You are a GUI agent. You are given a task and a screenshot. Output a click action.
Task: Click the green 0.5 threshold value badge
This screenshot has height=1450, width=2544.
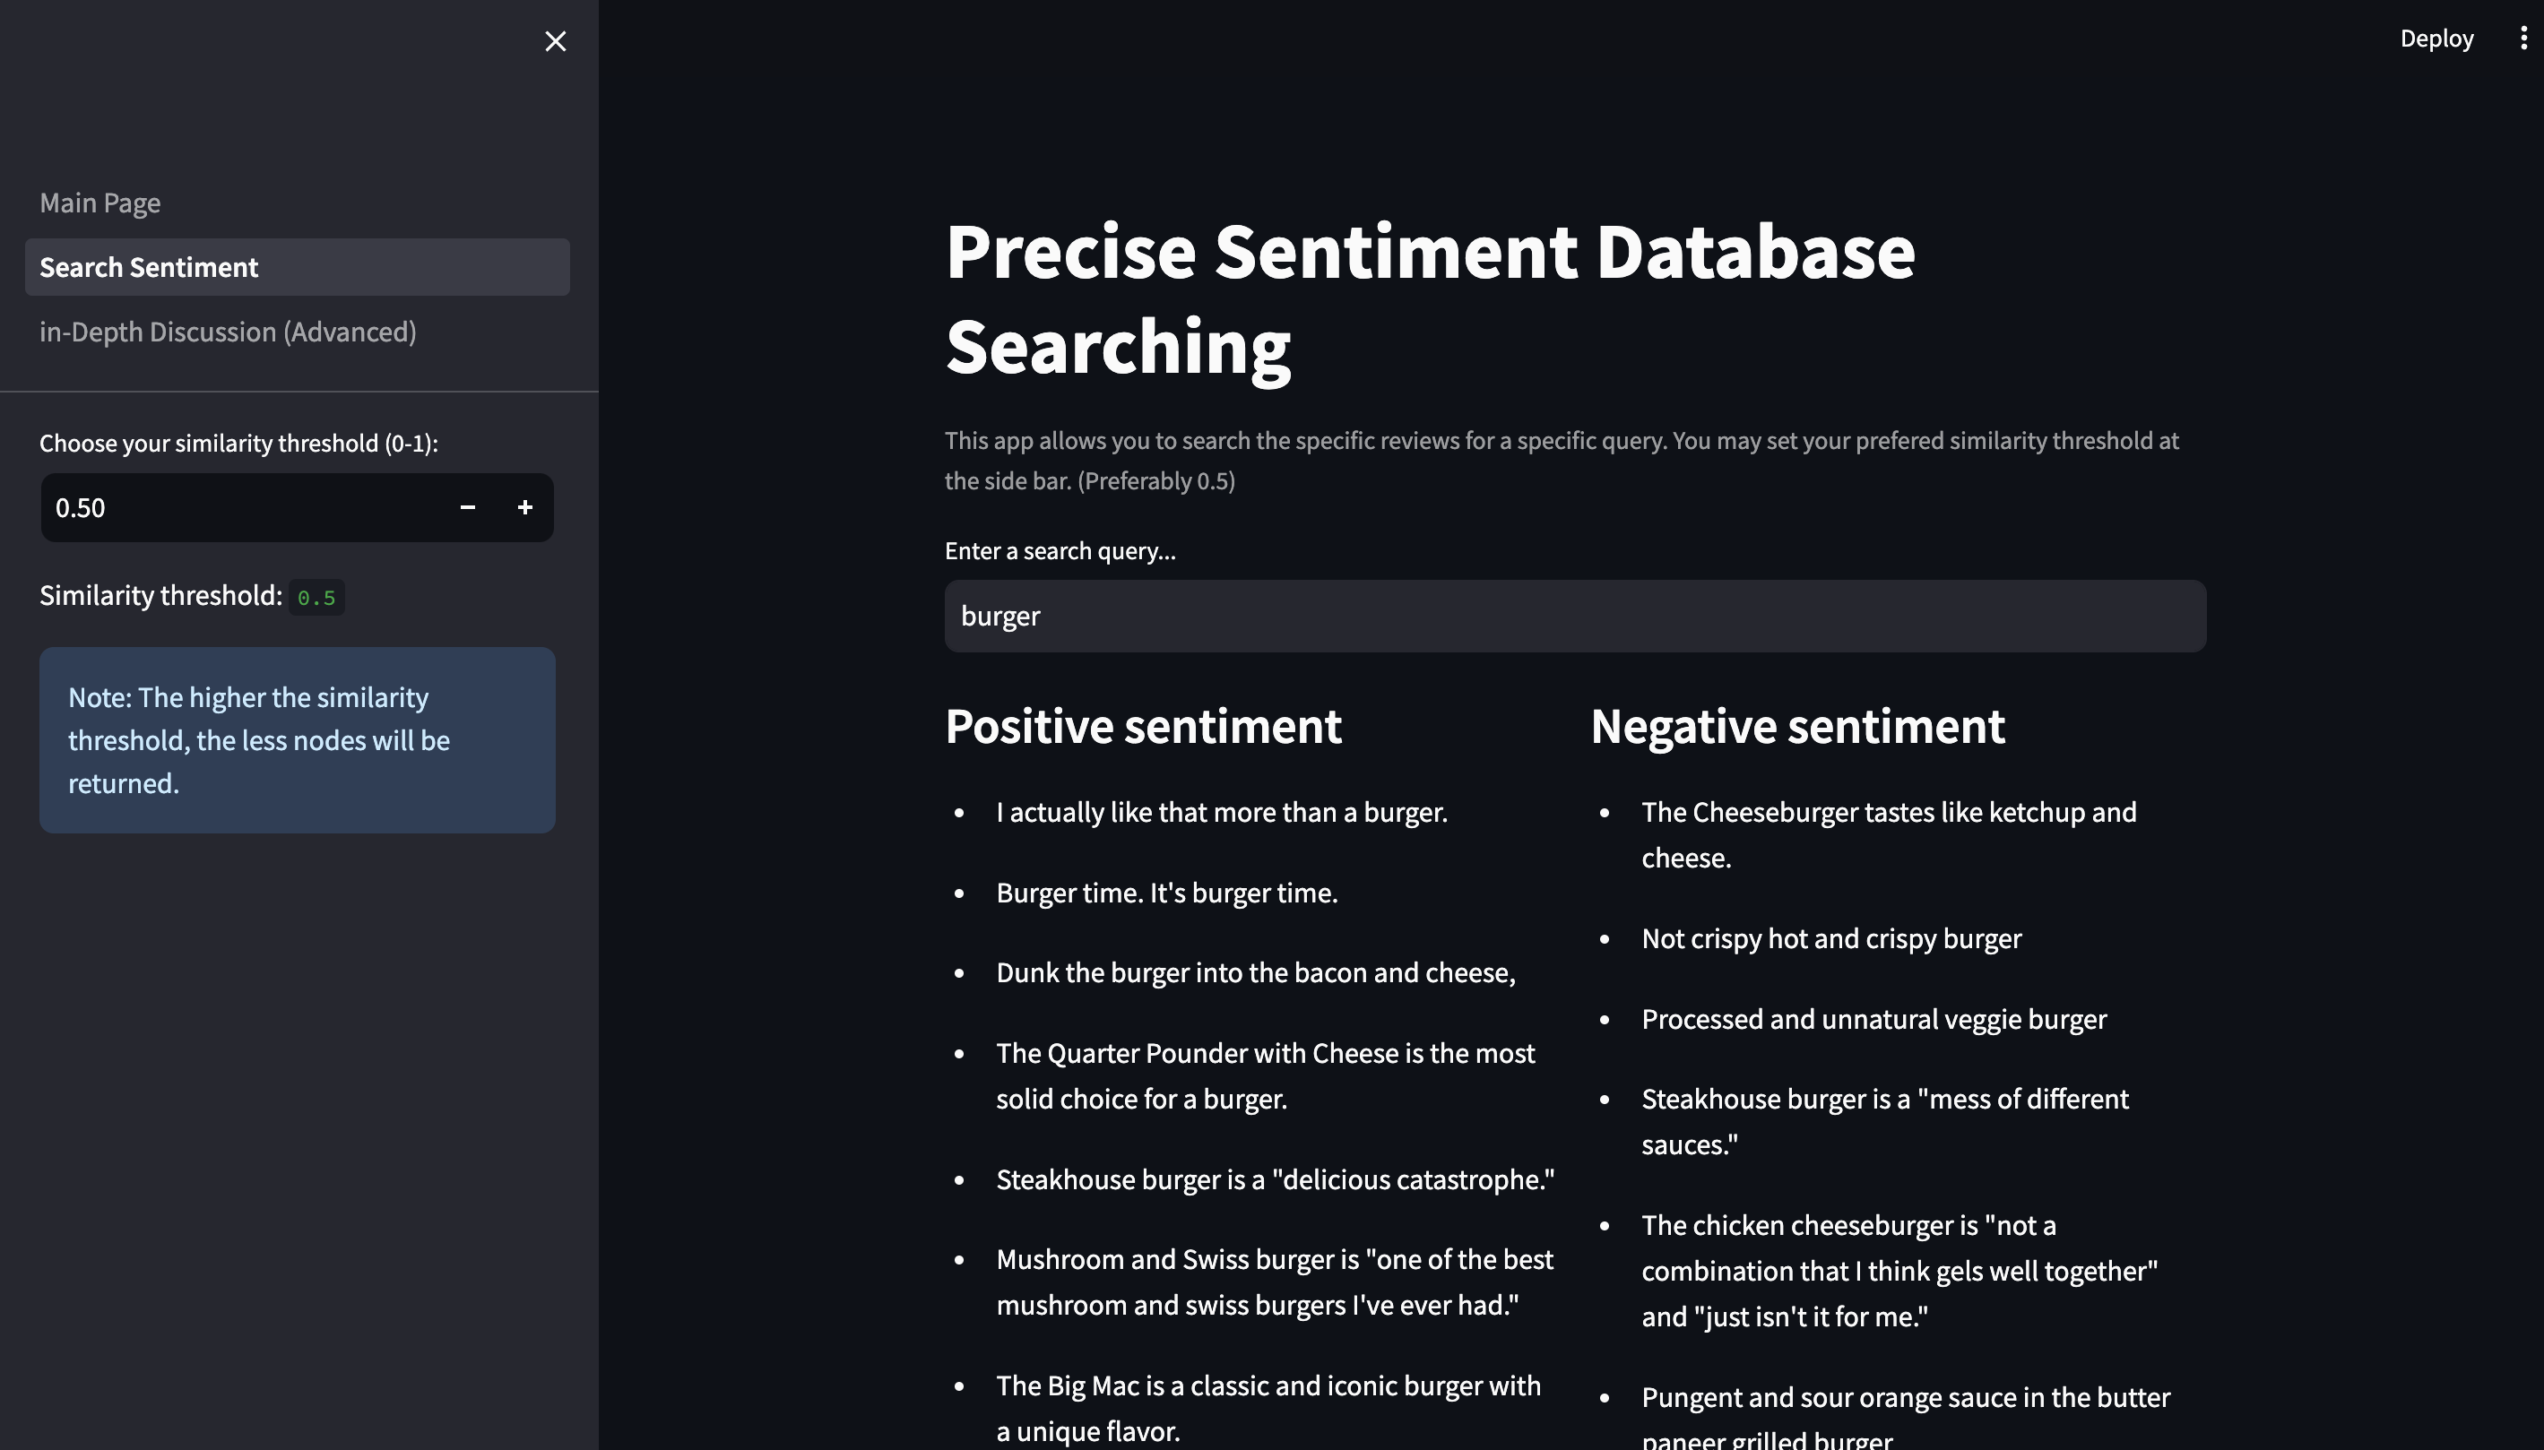point(316,598)
